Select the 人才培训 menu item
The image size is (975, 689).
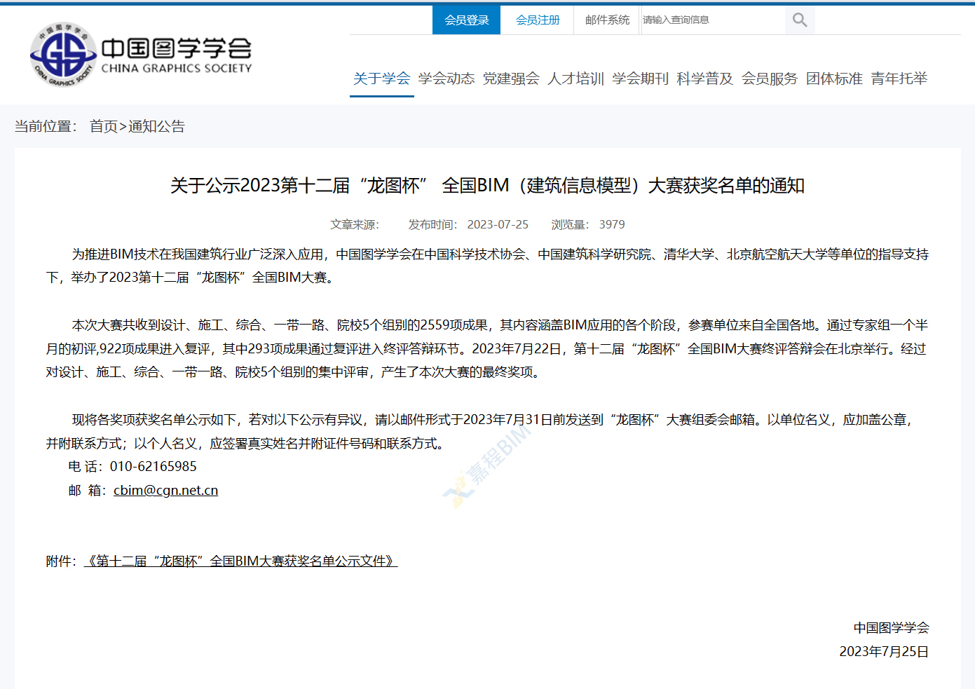click(x=576, y=79)
